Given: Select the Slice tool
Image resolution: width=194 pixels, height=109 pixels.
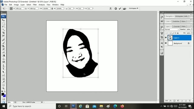Looking at the screenshot, I should tap(3, 36).
